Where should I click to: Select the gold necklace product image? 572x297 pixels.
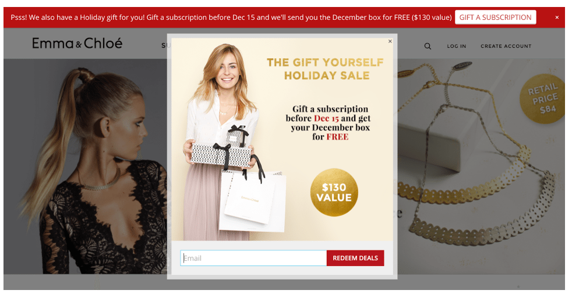tap(481, 167)
